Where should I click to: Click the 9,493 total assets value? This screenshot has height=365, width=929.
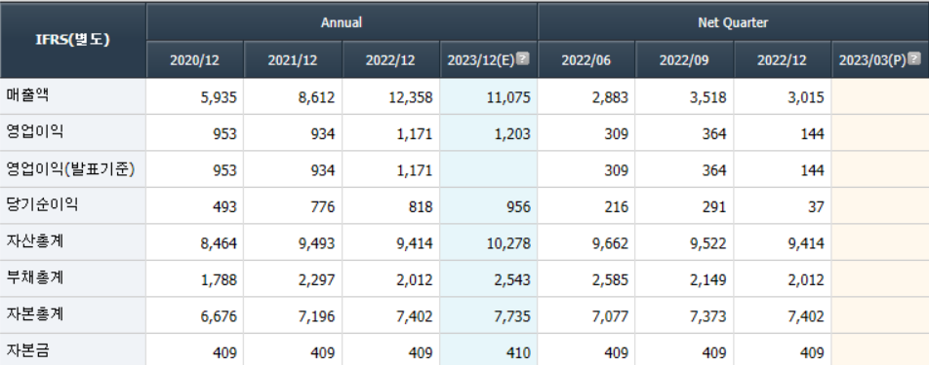316,243
